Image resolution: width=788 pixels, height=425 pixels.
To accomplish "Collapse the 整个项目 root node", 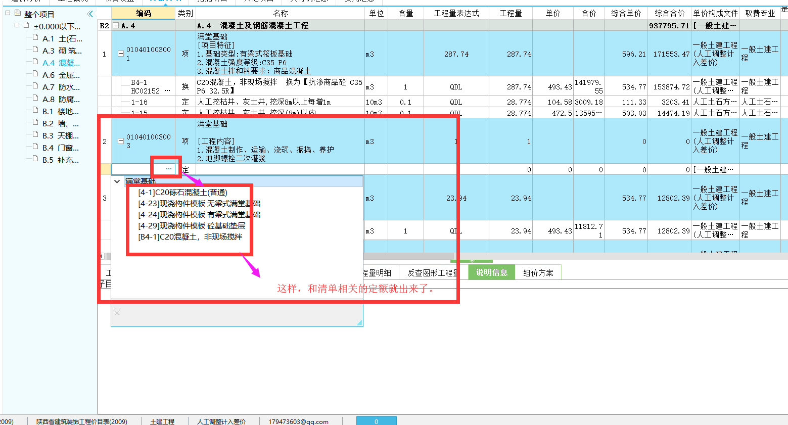I will point(8,13).
